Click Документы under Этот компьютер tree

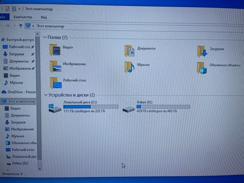[x=17, y=115]
